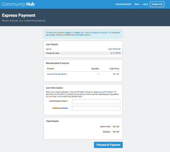The image size is (170, 152).
Task: Click the Balance amount value
Action: point(116,132)
